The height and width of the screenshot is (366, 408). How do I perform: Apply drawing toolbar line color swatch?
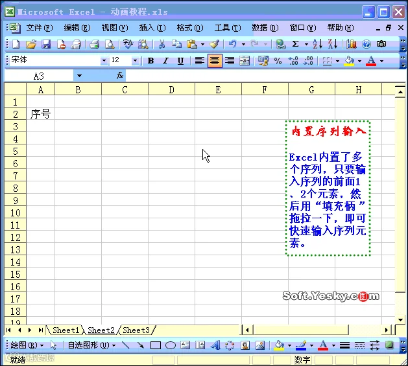pos(301,345)
